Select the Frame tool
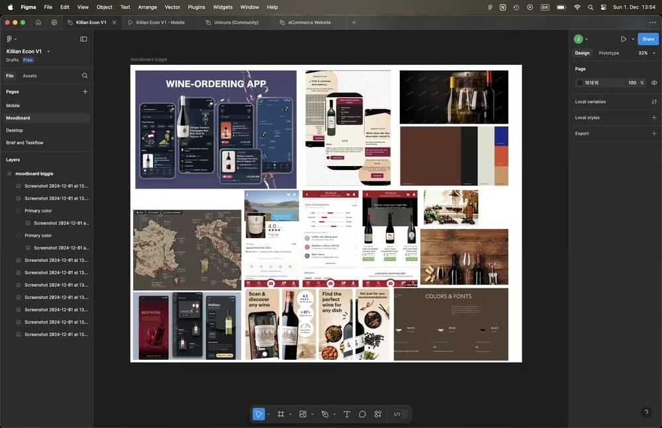The width and height of the screenshot is (662, 428). point(281,414)
